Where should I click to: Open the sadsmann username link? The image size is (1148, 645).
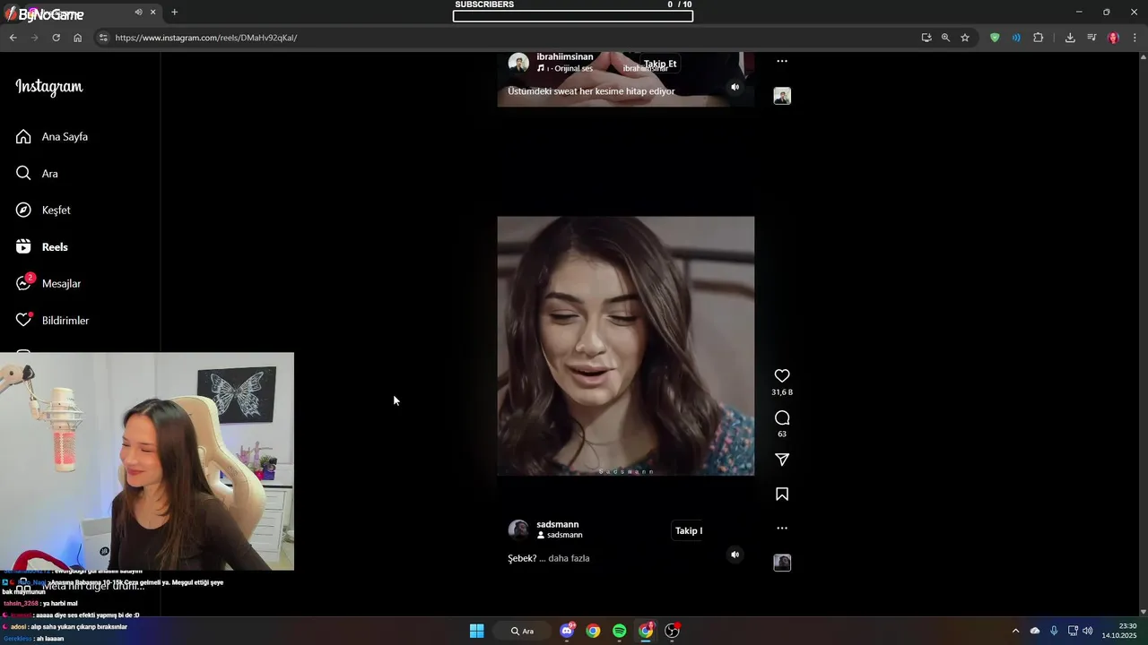[x=558, y=524]
